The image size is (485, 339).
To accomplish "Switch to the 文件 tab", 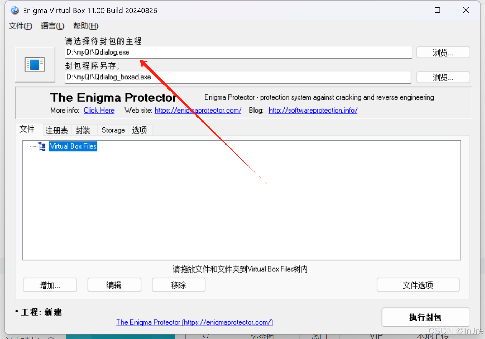I will tap(27, 129).
